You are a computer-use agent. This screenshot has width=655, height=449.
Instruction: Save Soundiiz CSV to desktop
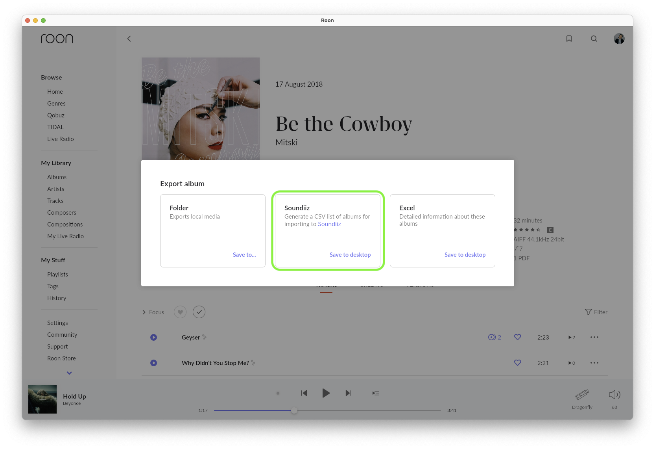coord(350,255)
